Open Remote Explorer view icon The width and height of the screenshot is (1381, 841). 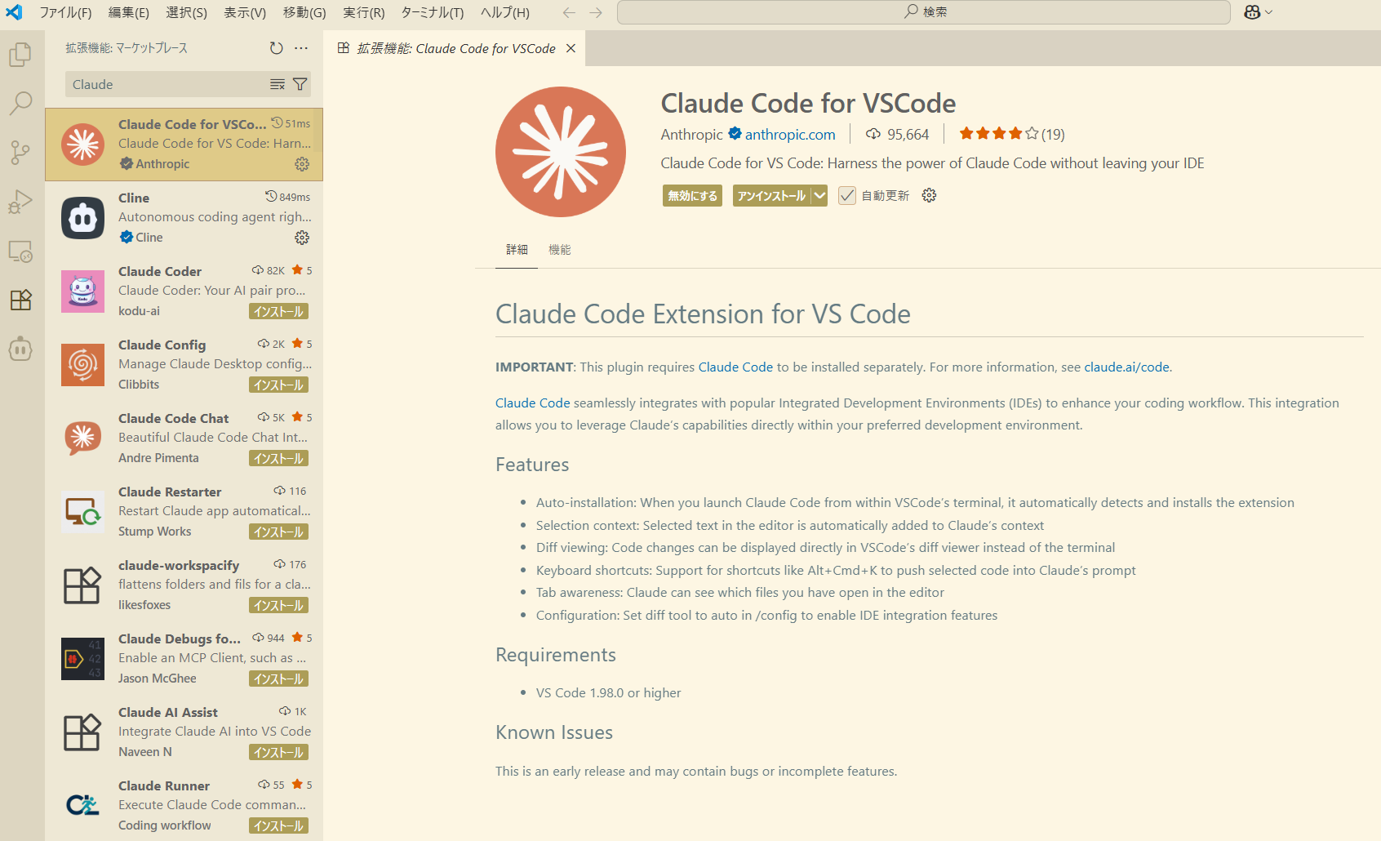coord(20,251)
